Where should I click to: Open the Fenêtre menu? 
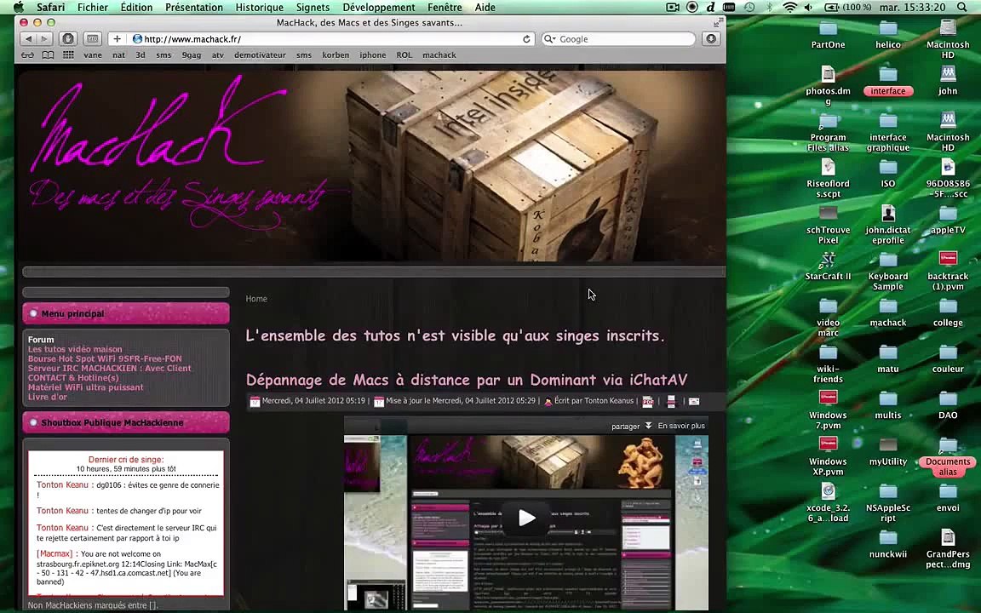click(x=445, y=7)
